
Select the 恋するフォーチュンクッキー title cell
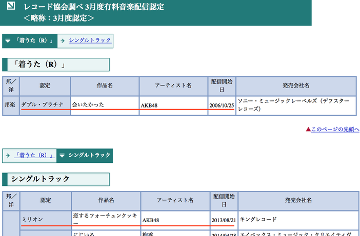point(106,220)
